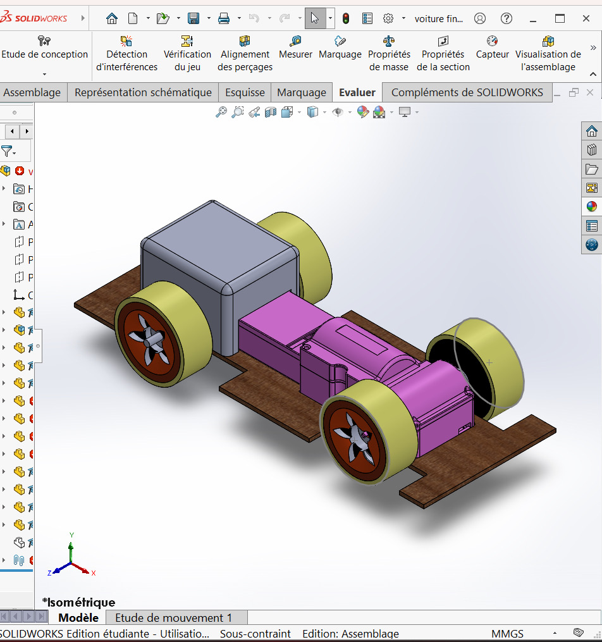Open Propriétés de masse

point(389,54)
